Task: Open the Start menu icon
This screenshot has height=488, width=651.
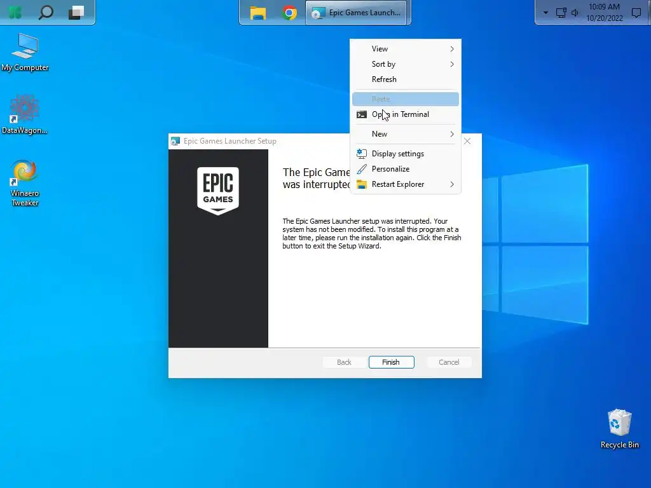Action: 15,12
